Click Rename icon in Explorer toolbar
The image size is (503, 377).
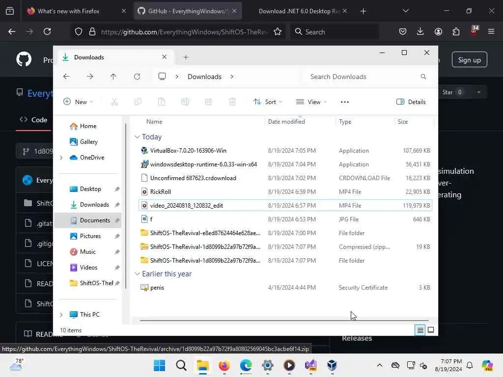(x=185, y=102)
